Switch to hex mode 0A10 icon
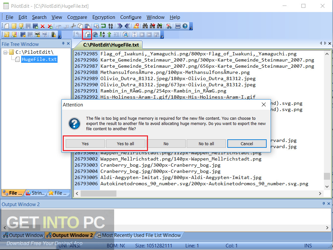 pos(111,26)
